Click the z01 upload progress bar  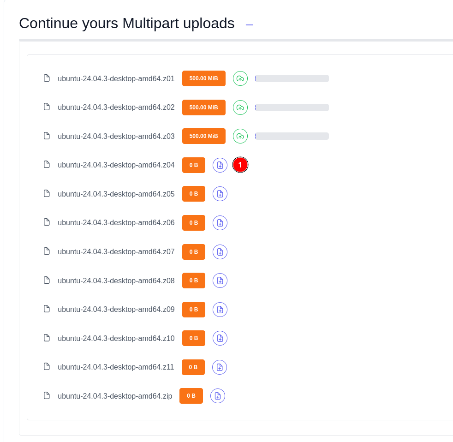(292, 78)
